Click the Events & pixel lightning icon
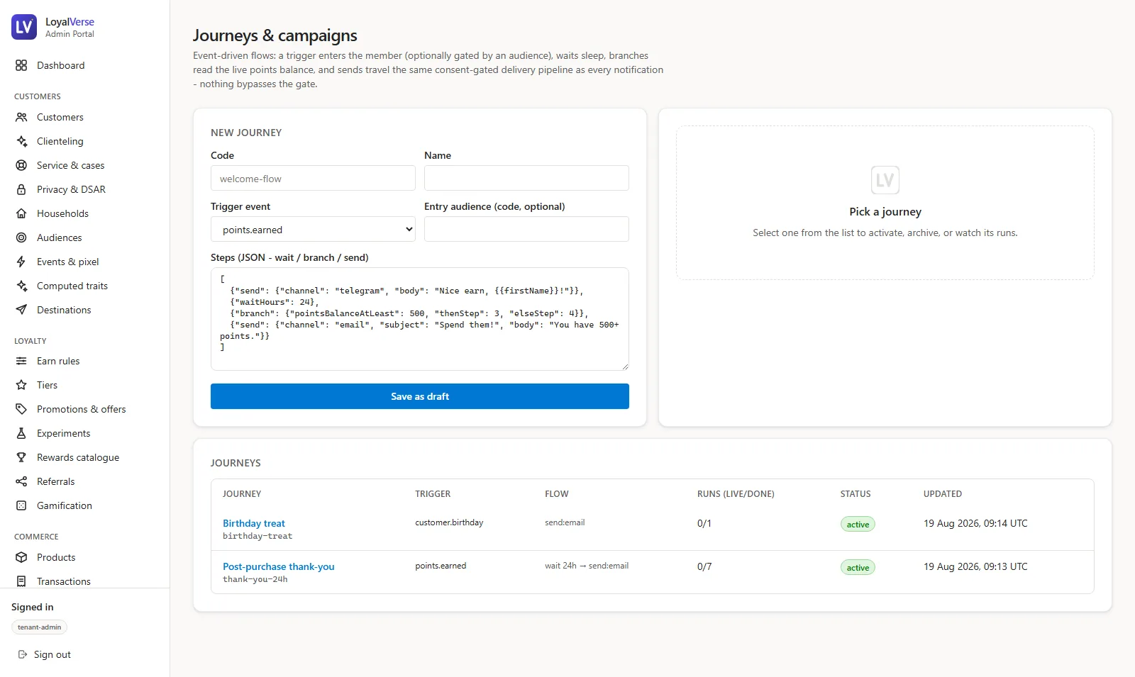Screen dimensions: 1135x677 coord(21,262)
